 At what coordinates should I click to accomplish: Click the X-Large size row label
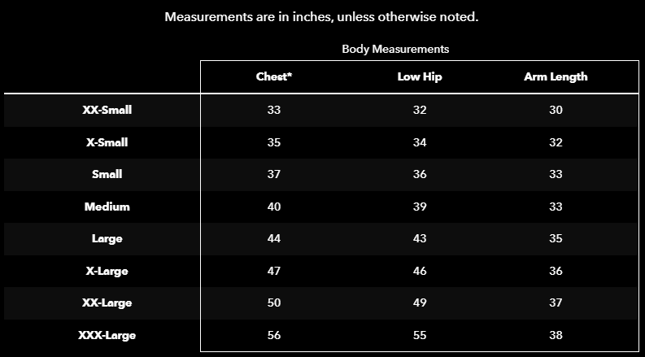coord(107,271)
